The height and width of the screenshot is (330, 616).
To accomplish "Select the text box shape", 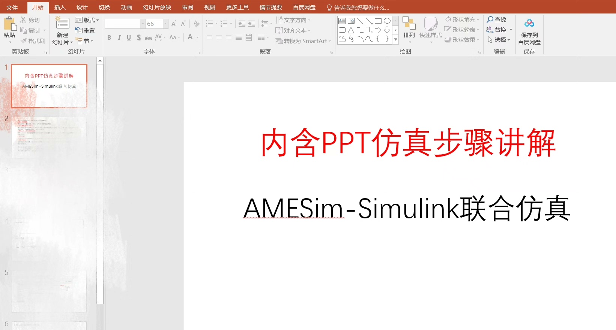I will point(342,21).
